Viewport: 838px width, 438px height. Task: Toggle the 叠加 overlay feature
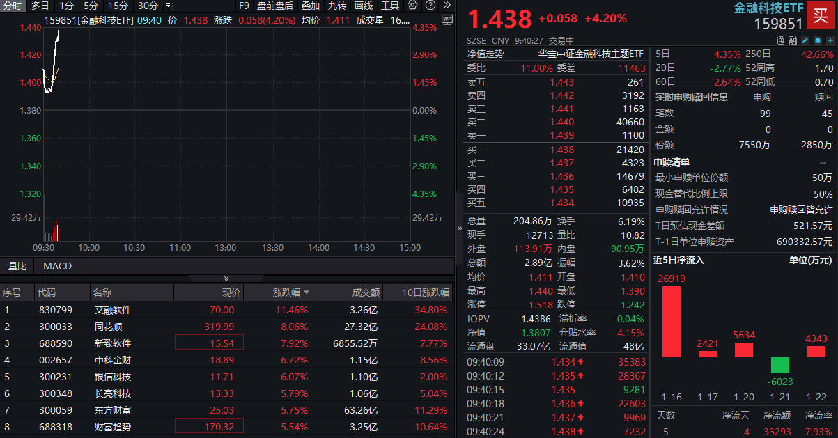click(x=311, y=6)
